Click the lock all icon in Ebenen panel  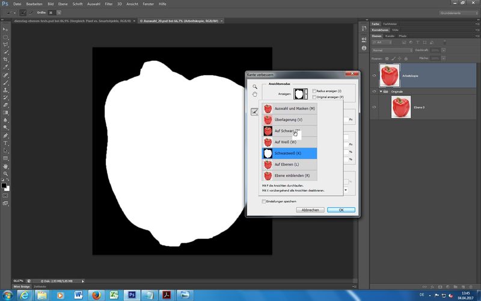click(x=407, y=58)
